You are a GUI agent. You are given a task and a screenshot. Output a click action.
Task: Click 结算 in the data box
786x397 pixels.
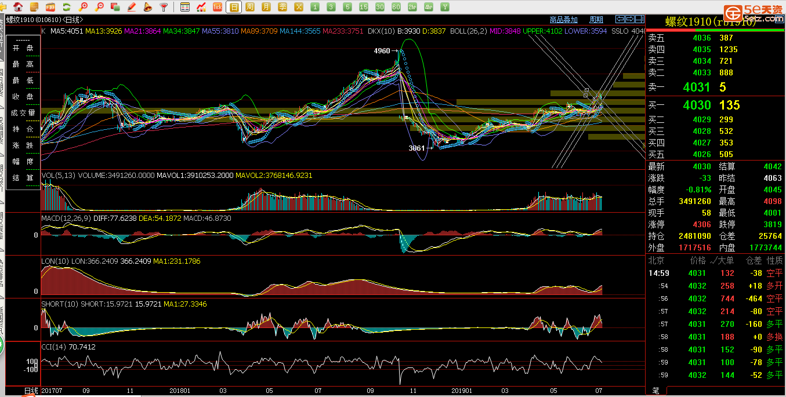pyautogui.click(x=23, y=178)
